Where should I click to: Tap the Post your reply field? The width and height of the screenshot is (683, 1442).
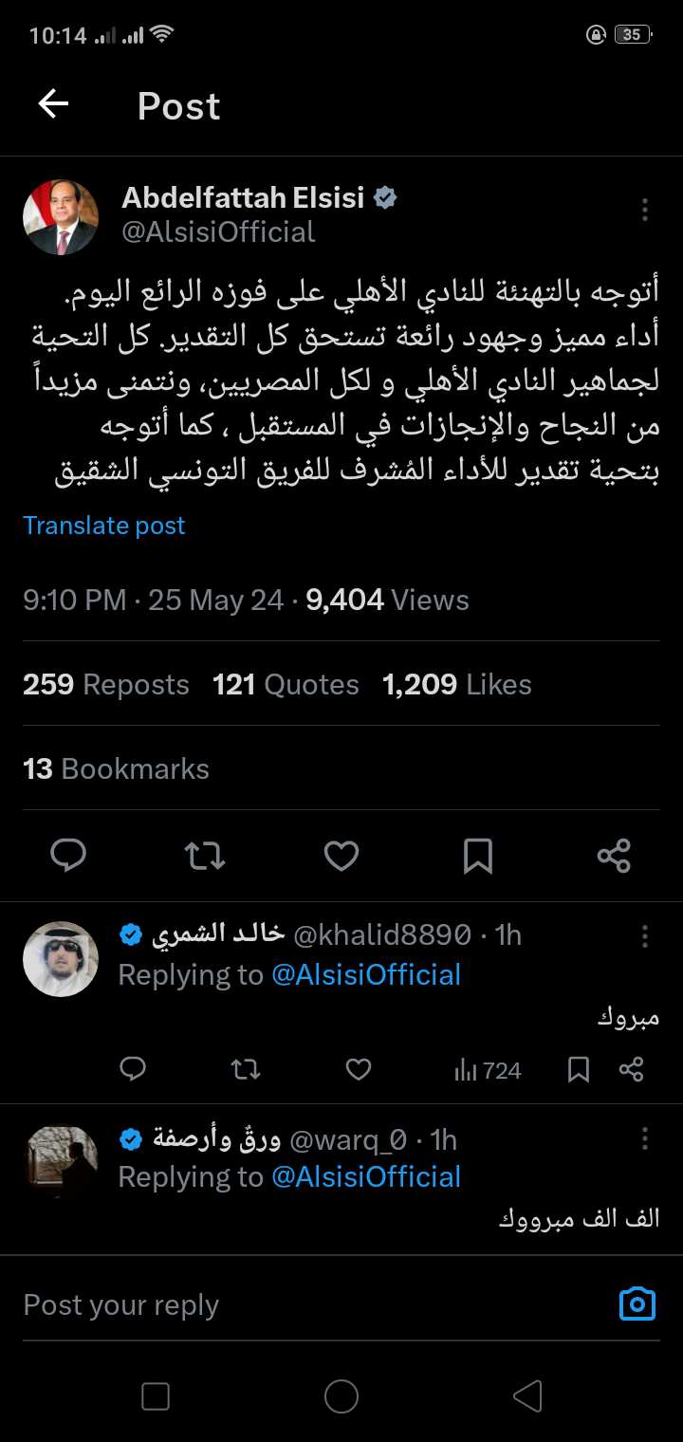tap(285, 1304)
